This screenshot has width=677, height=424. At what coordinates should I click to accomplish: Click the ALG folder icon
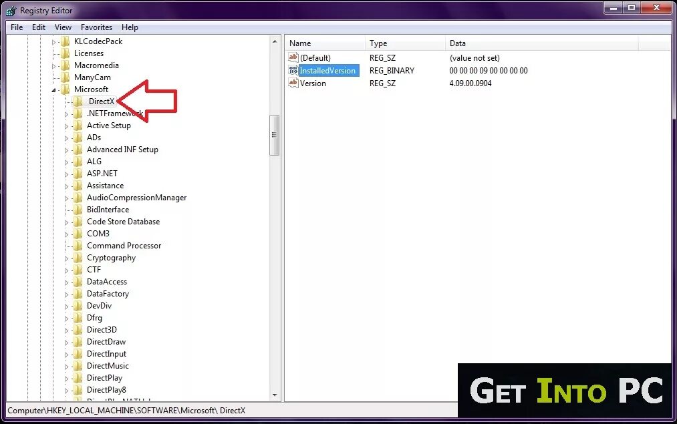(78, 162)
